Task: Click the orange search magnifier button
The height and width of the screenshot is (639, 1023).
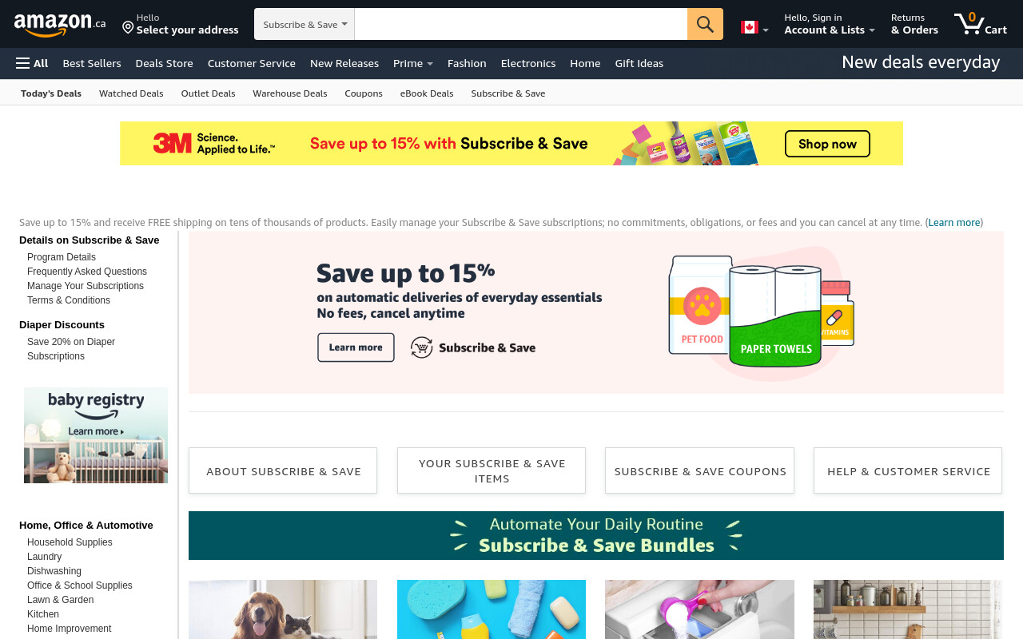Action: click(x=705, y=24)
